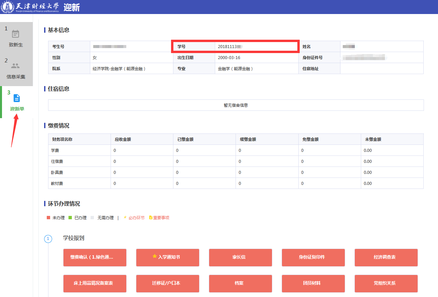
Task: Click the 缴费确认 button
Action: [95, 257]
